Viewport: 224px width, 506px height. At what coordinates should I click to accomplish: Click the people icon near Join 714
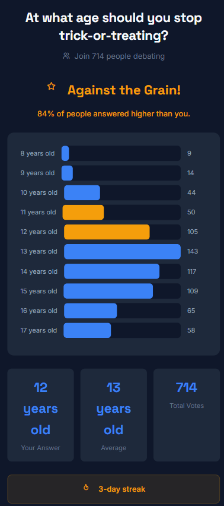tap(66, 56)
